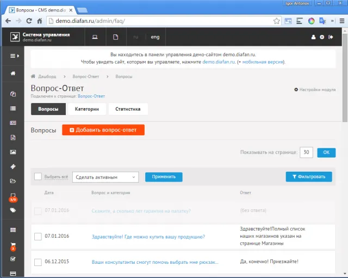
Task: Close the 'Вопросы - CMS demo' browser tab
Action: coord(71,10)
